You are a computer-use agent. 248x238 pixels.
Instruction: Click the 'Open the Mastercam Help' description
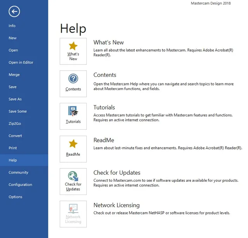(164, 86)
